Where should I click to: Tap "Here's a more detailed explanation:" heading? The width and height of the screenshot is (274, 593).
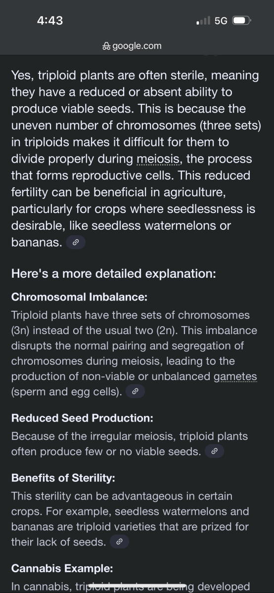tap(113, 274)
